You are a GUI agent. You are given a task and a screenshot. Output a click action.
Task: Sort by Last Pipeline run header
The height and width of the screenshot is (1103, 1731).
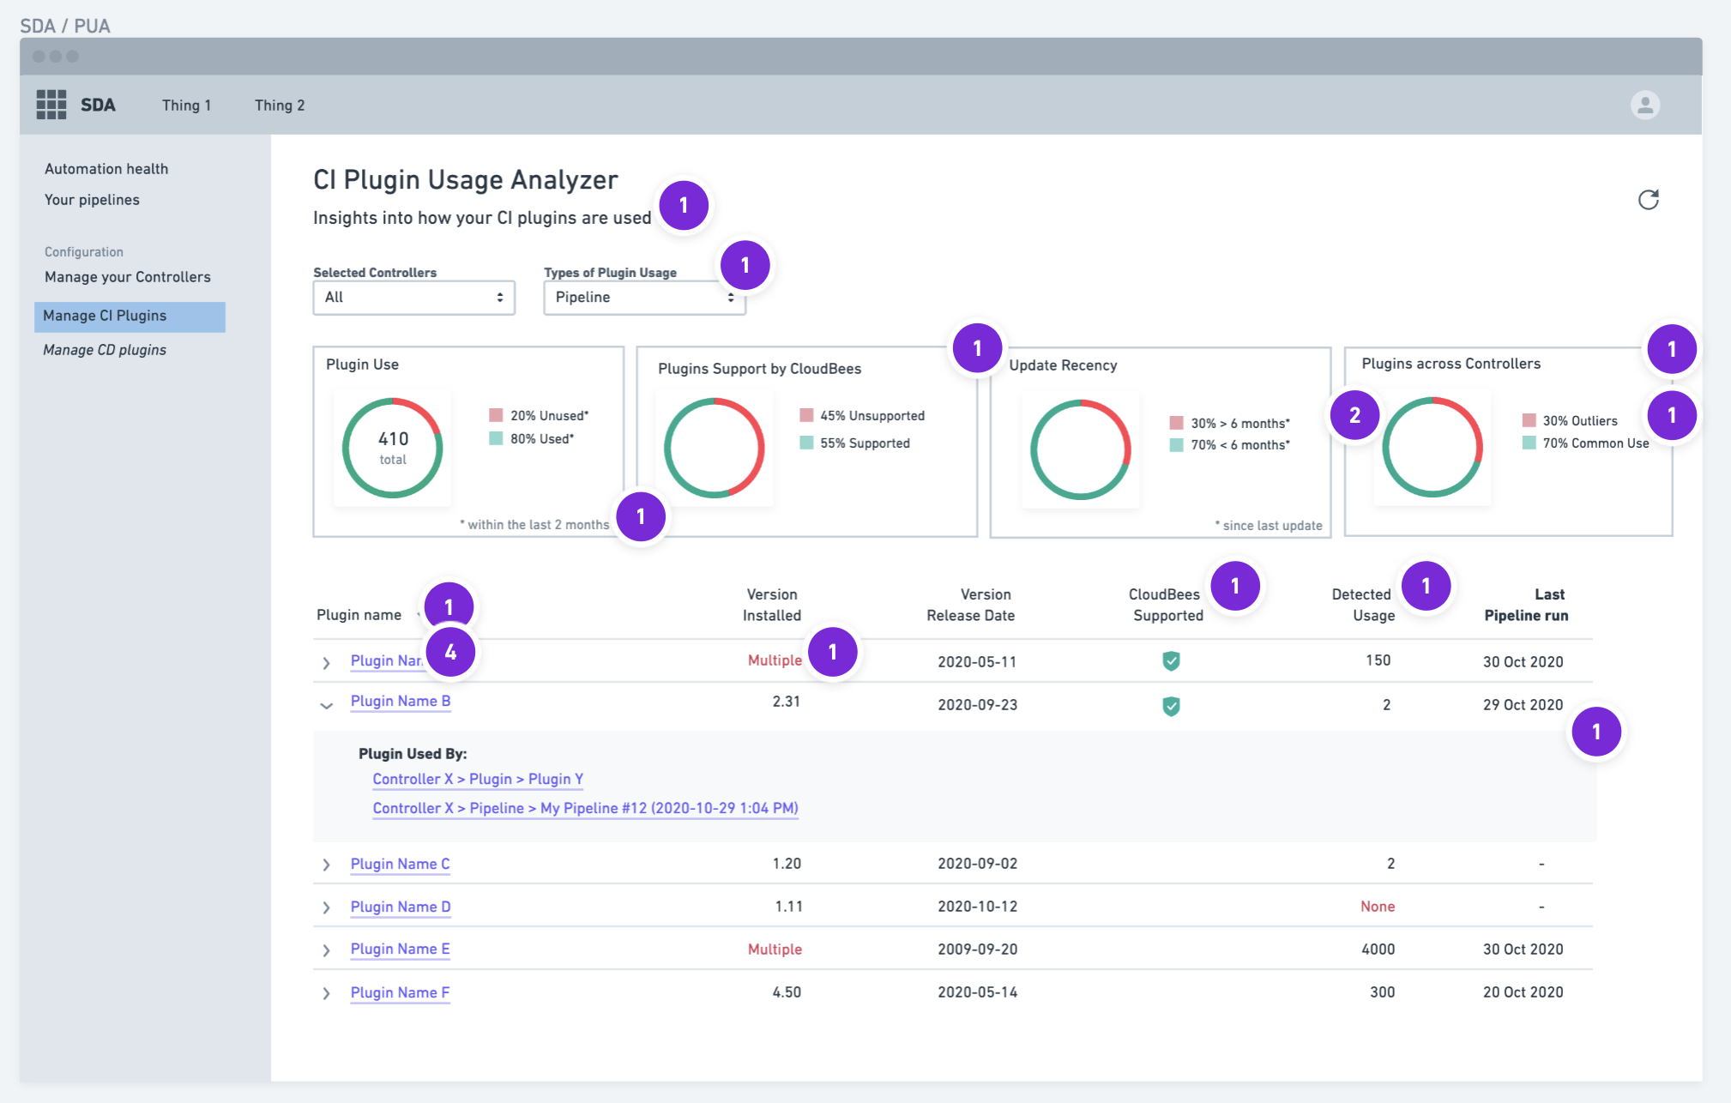click(x=1526, y=605)
